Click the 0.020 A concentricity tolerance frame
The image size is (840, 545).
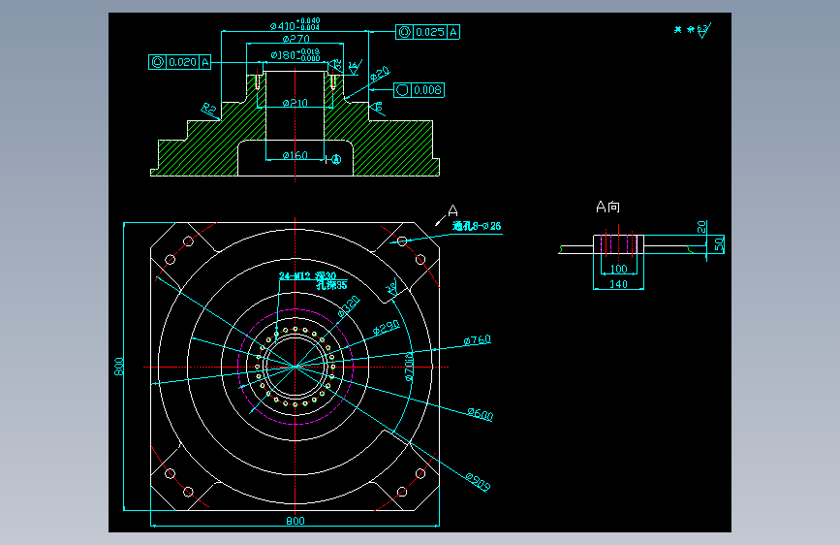(x=179, y=62)
